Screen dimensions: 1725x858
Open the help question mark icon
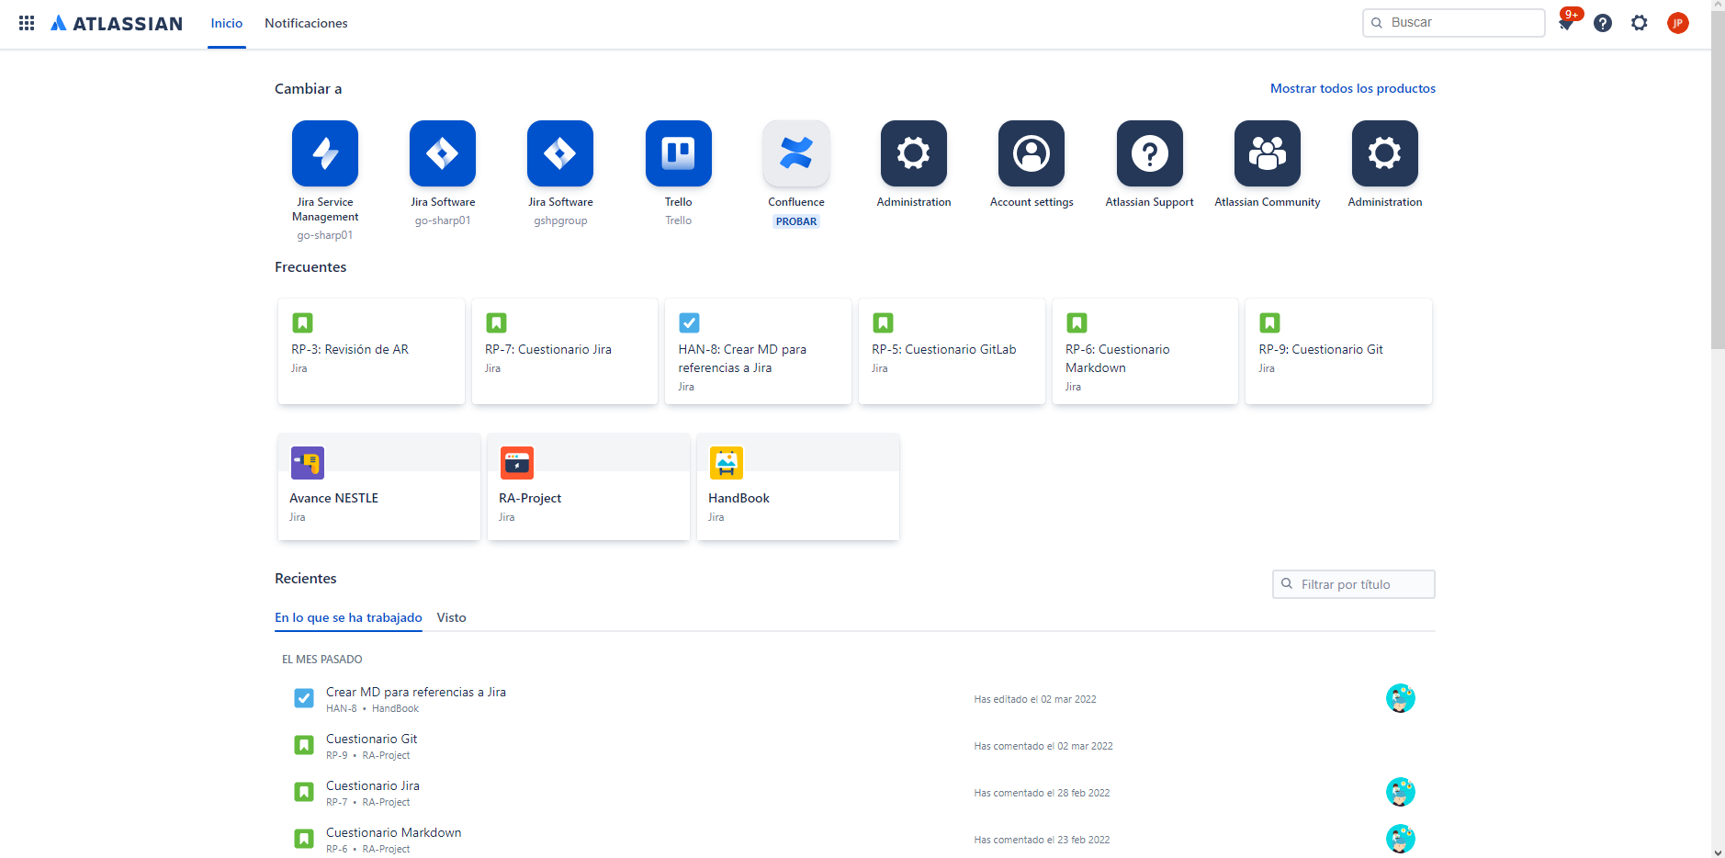pyautogui.click(x=1603, y=23)
